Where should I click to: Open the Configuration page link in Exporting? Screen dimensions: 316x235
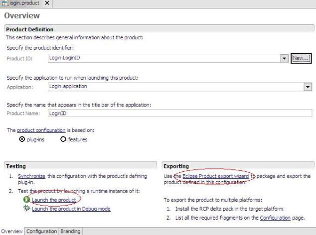click(275, 218)
